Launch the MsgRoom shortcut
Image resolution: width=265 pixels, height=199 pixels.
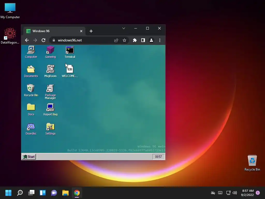coord(50,71)
